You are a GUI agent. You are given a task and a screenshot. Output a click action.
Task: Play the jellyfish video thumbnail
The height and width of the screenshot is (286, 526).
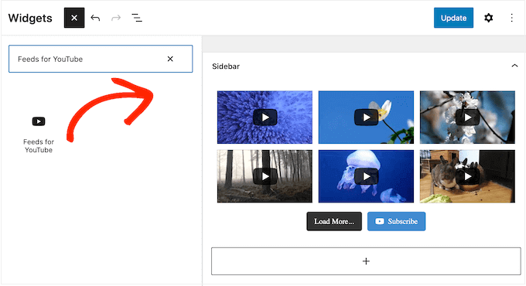(366, 176)
